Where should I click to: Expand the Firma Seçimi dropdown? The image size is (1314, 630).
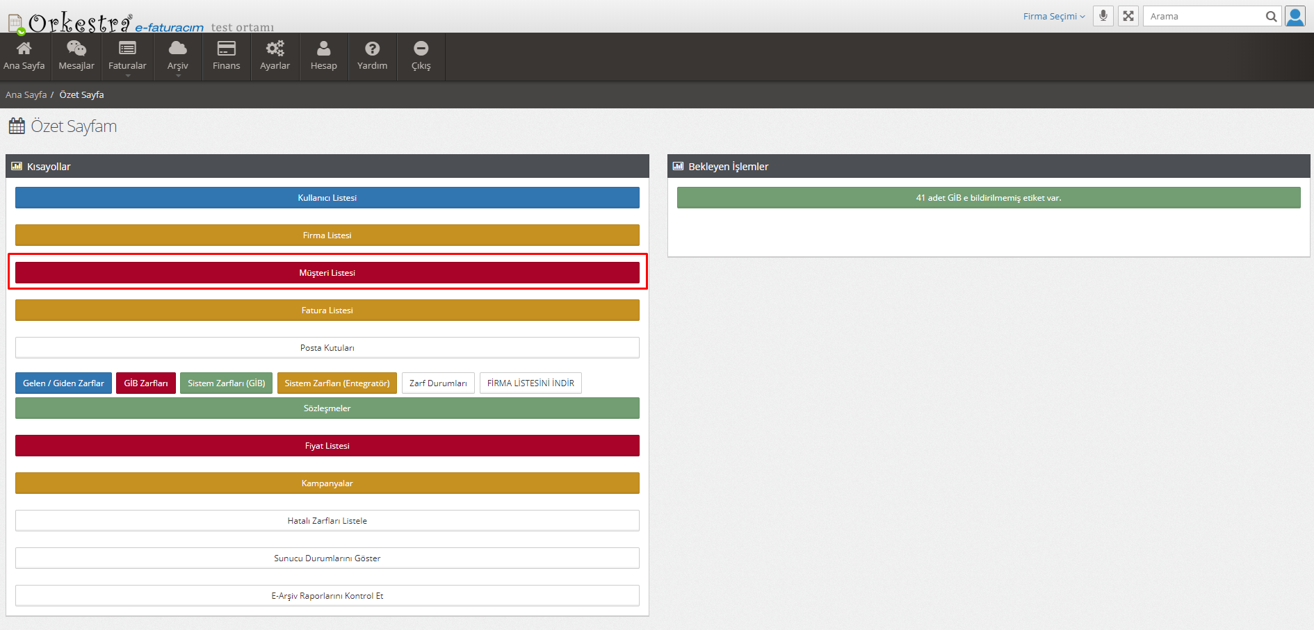tap(1053, 16)
